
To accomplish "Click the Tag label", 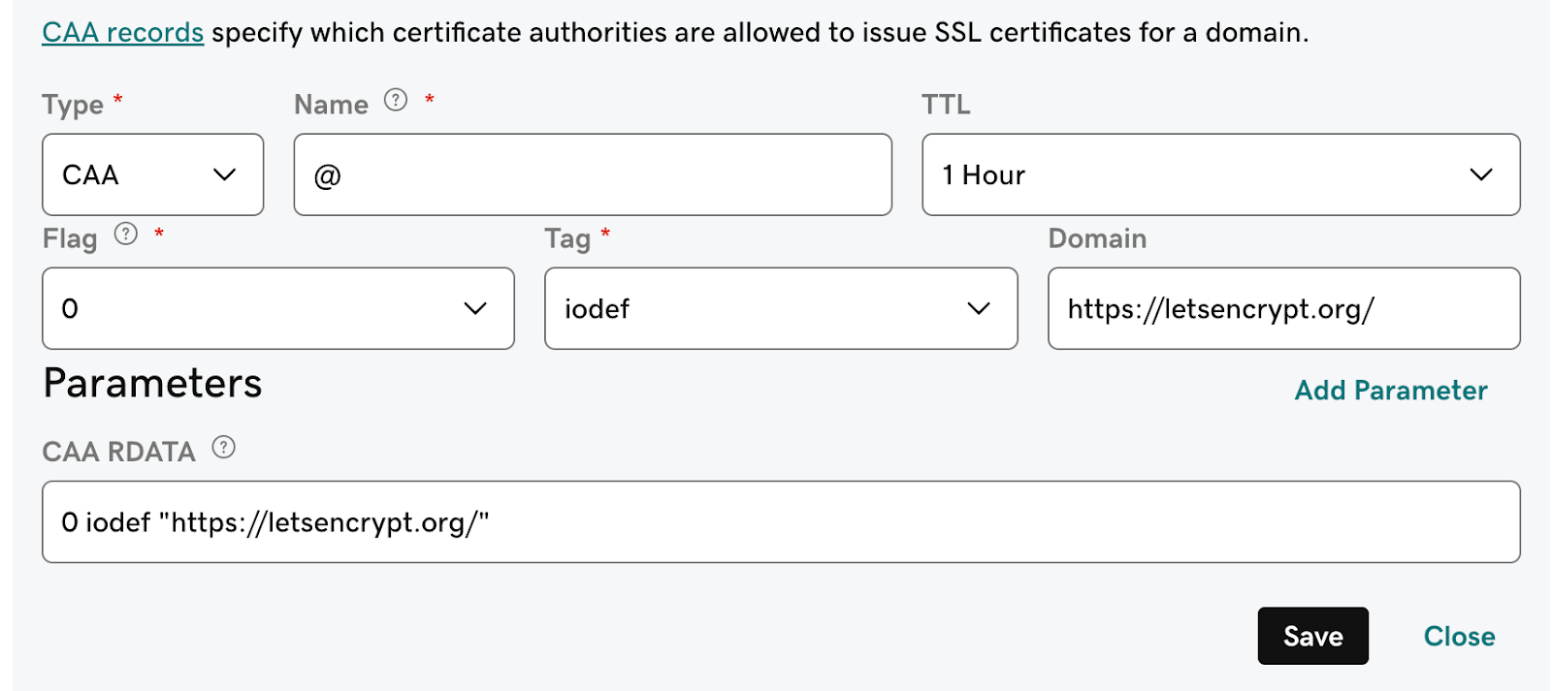I will pyautogui.click(x=567, y=238).
